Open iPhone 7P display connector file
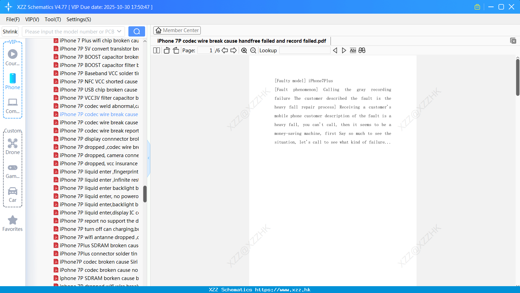 click(x=96, y=139)
